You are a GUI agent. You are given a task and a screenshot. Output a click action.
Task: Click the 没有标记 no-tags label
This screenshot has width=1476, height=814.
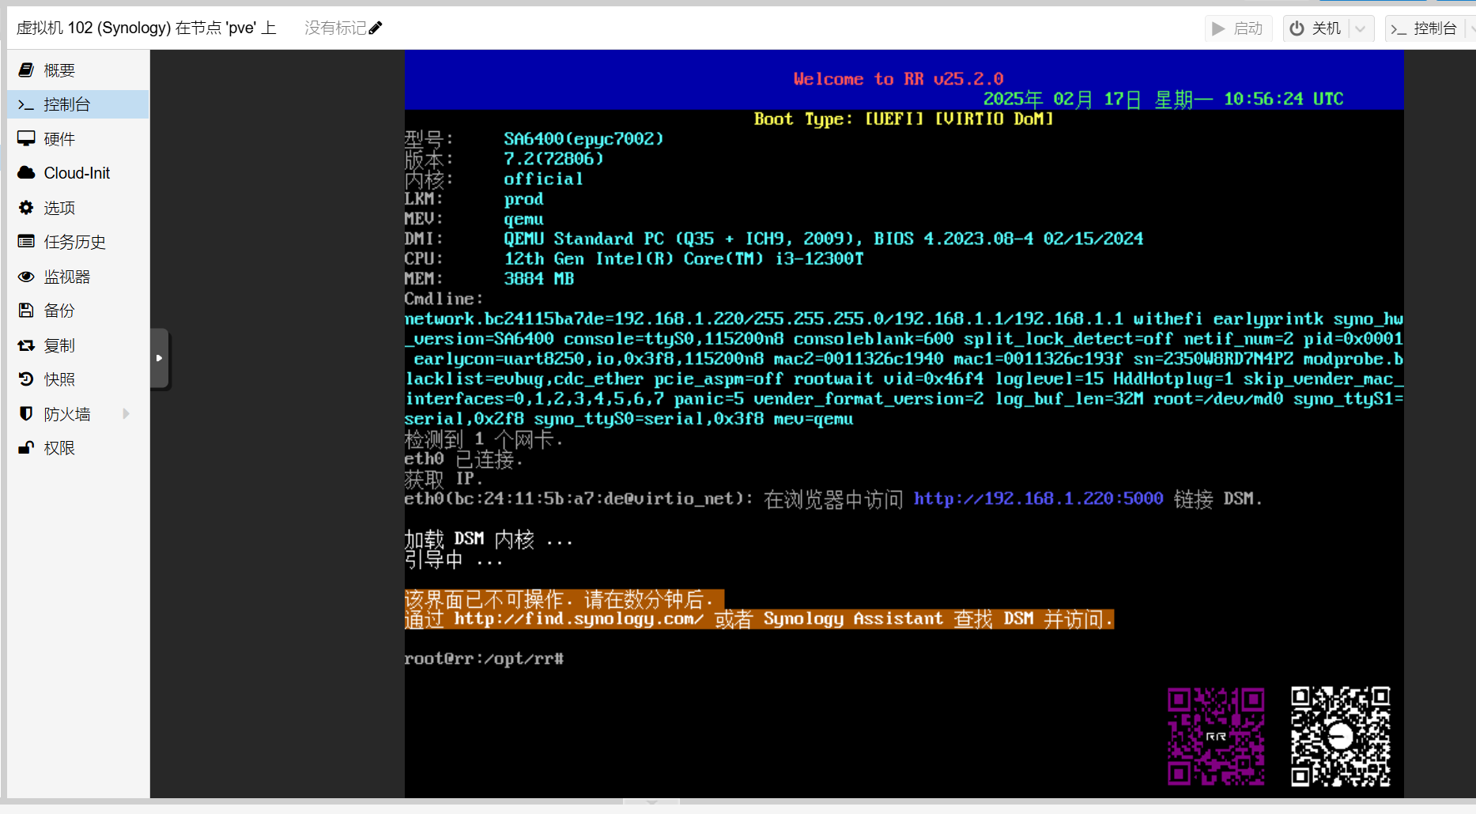pyautogui.click(x=335, y=28)
